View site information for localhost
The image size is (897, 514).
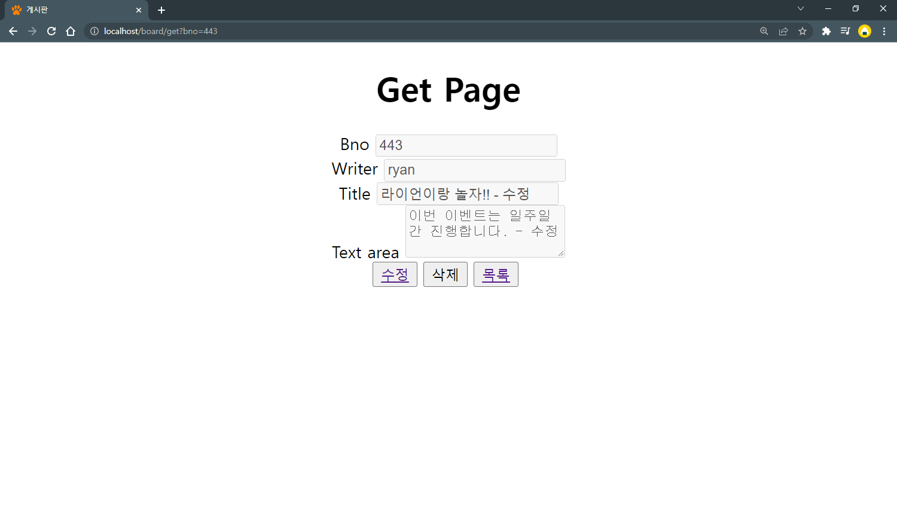point(94,31)
